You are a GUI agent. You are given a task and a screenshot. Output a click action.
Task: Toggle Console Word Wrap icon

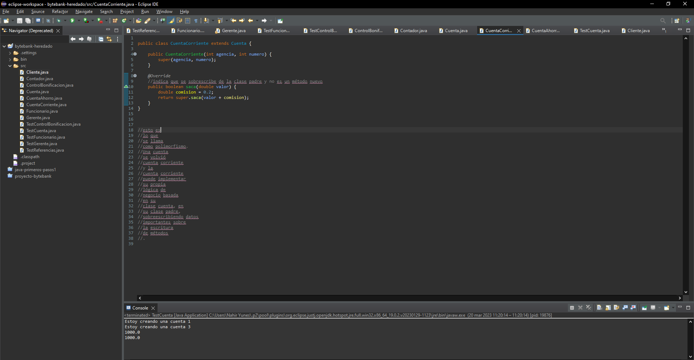(x=616, y=308)
